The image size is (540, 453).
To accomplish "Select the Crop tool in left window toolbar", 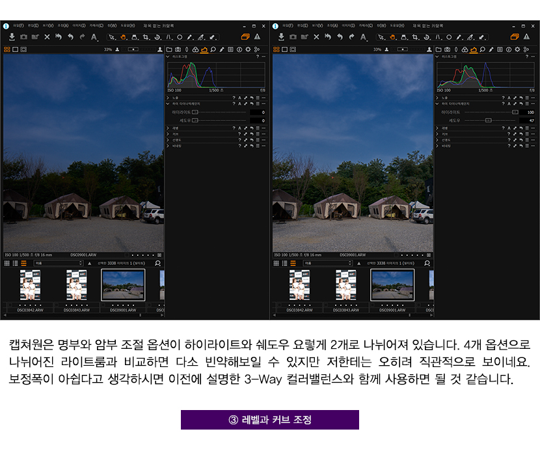I will (146, 37).
